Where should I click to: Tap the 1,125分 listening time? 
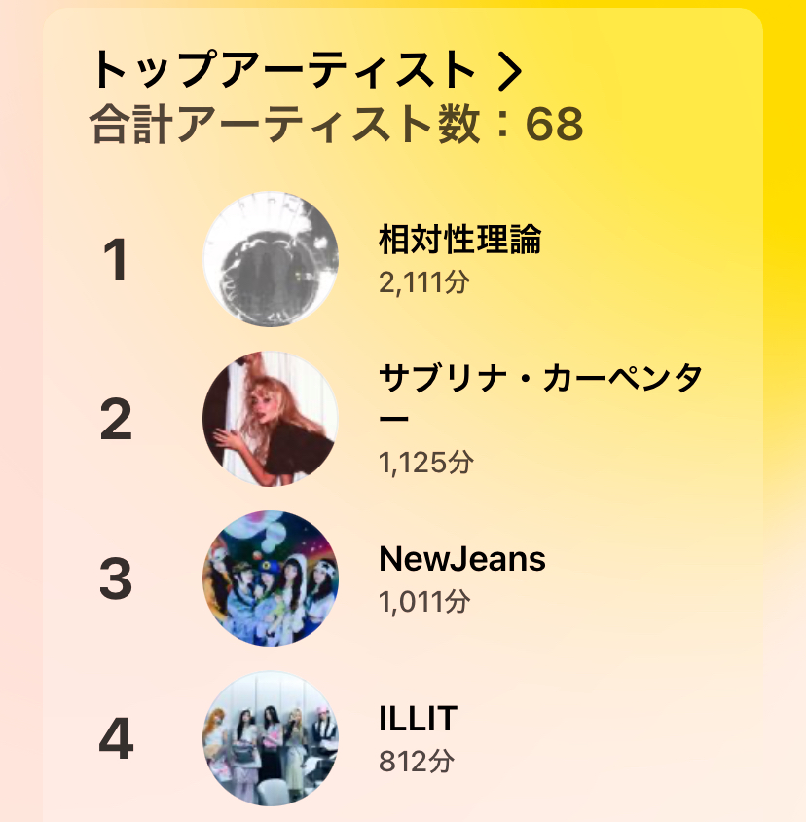click(425, 463)
